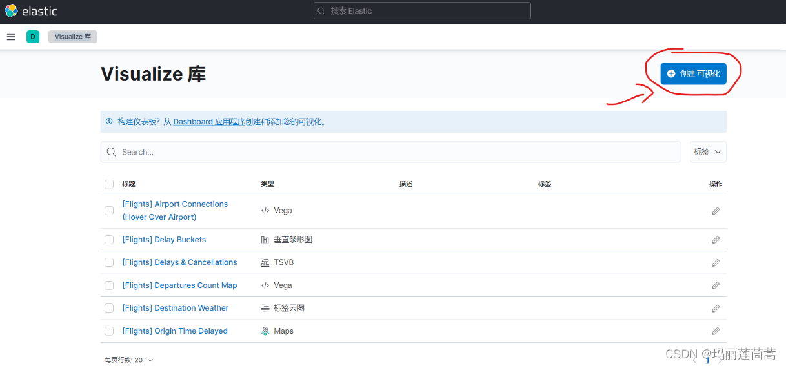Sort by the 类型 column header

tap(267, 184)
